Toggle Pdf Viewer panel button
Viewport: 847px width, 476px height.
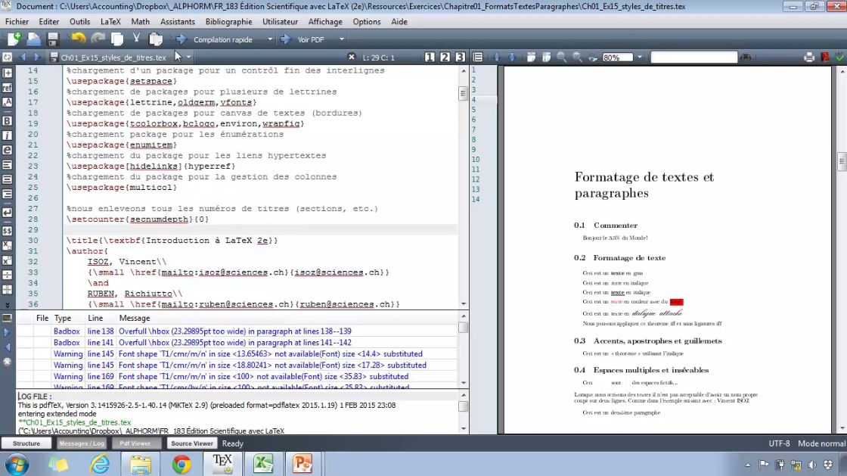tap(135, 443)
